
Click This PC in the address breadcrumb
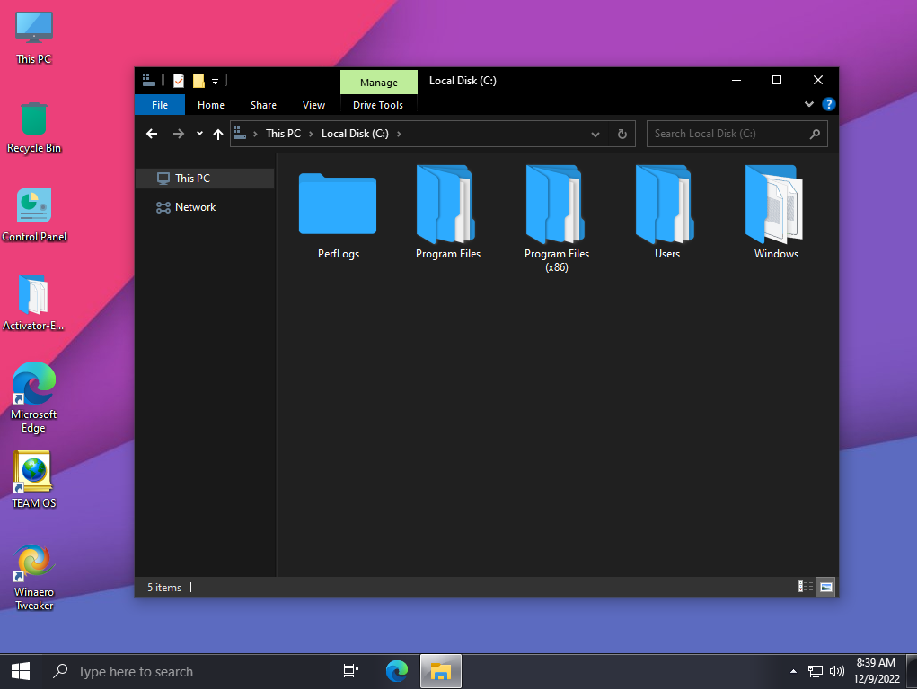[283, 134]
